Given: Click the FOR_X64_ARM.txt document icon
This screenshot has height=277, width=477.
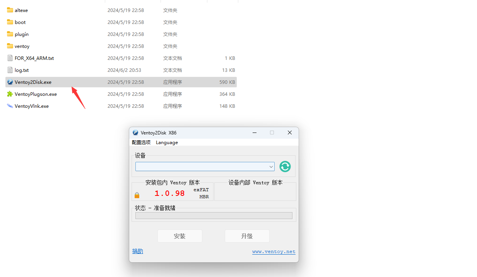Looking at the screenshot, I should tap(10, 58).
